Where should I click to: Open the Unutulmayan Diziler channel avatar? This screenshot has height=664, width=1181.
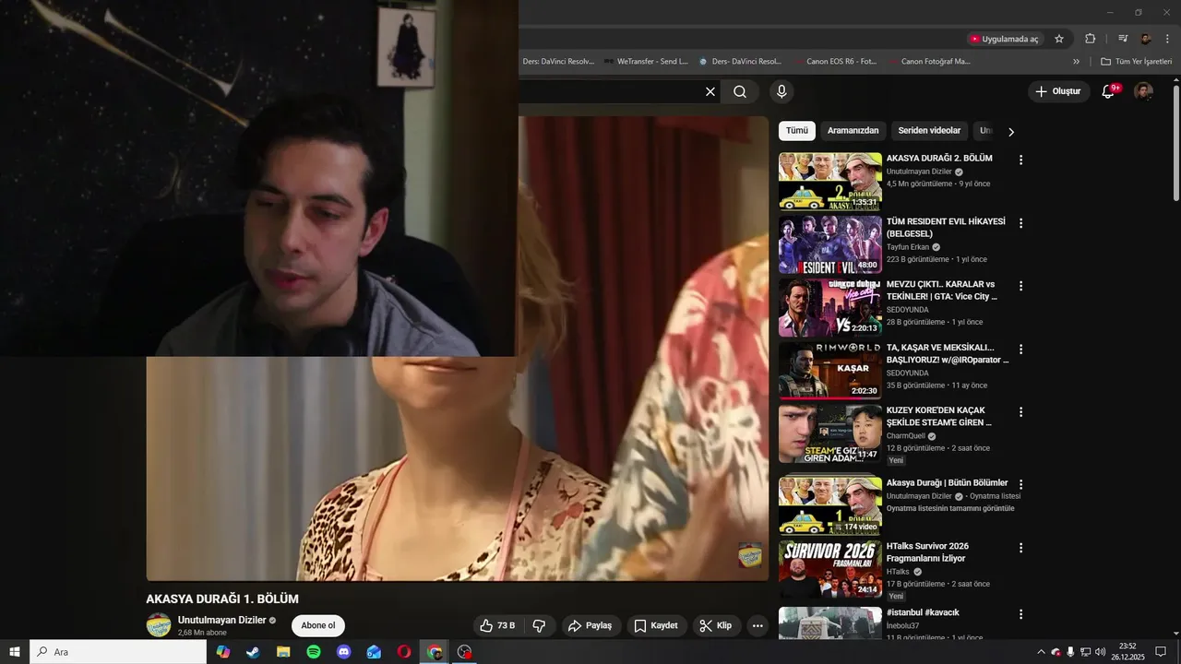[x=159, y=625]
